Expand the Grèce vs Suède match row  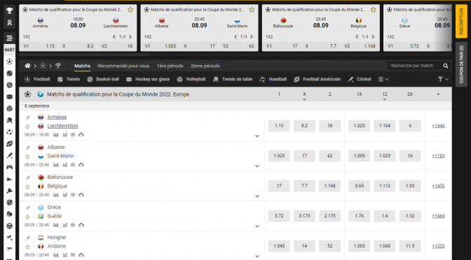257,226
